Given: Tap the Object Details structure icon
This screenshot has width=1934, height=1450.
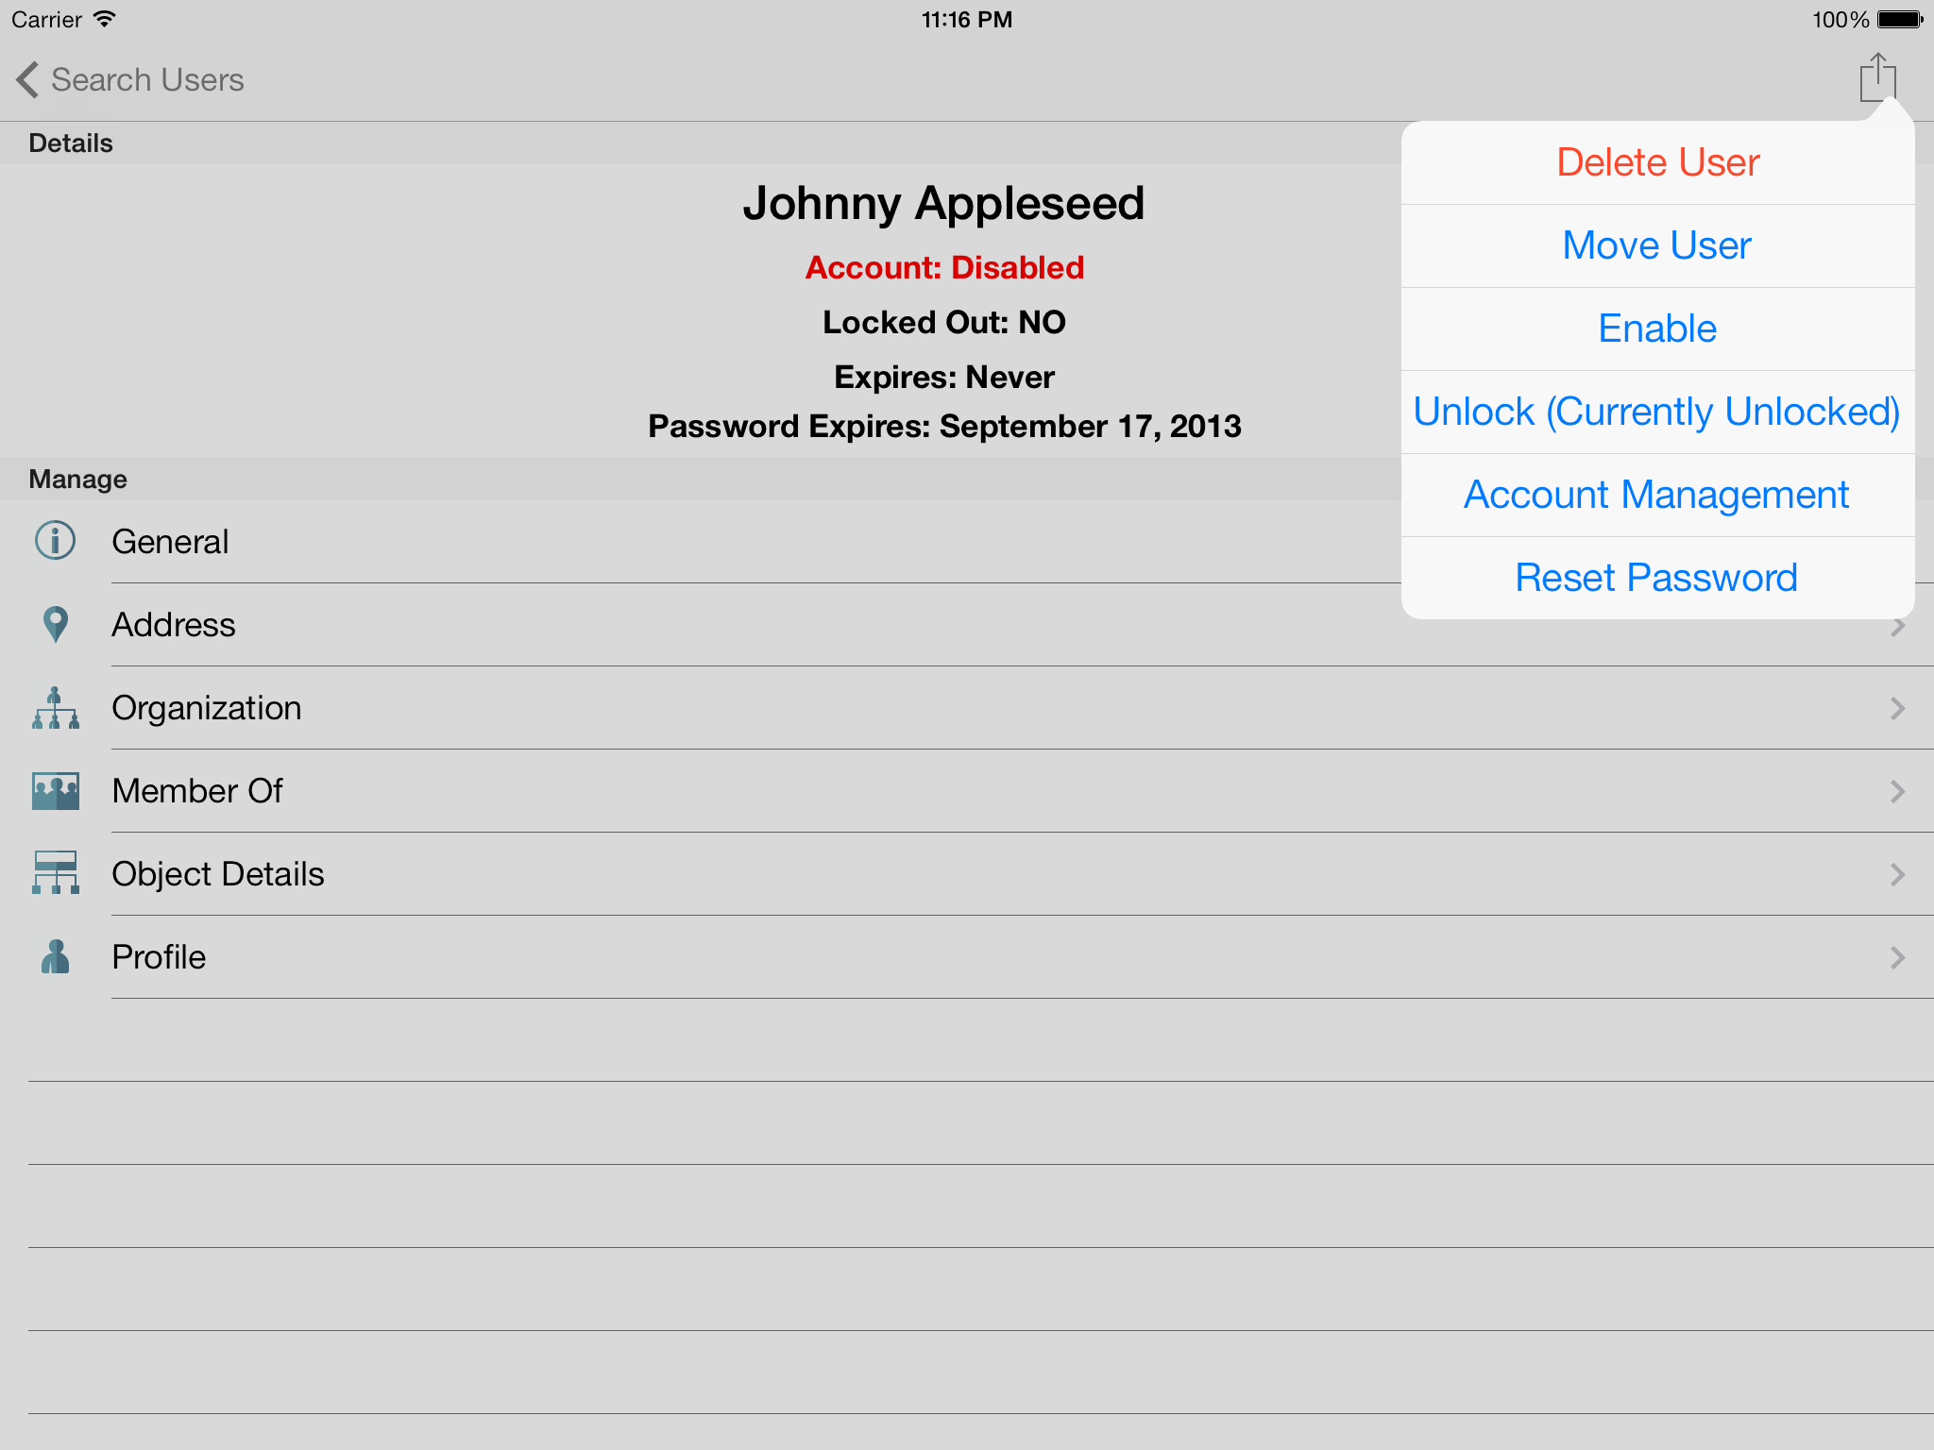Looking at the screenshot, I should click(55, 873).
